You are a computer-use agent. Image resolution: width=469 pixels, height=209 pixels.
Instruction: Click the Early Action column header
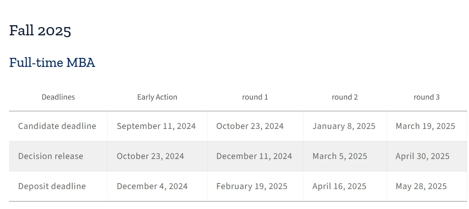pyautogui.click(x=157, y=97)
